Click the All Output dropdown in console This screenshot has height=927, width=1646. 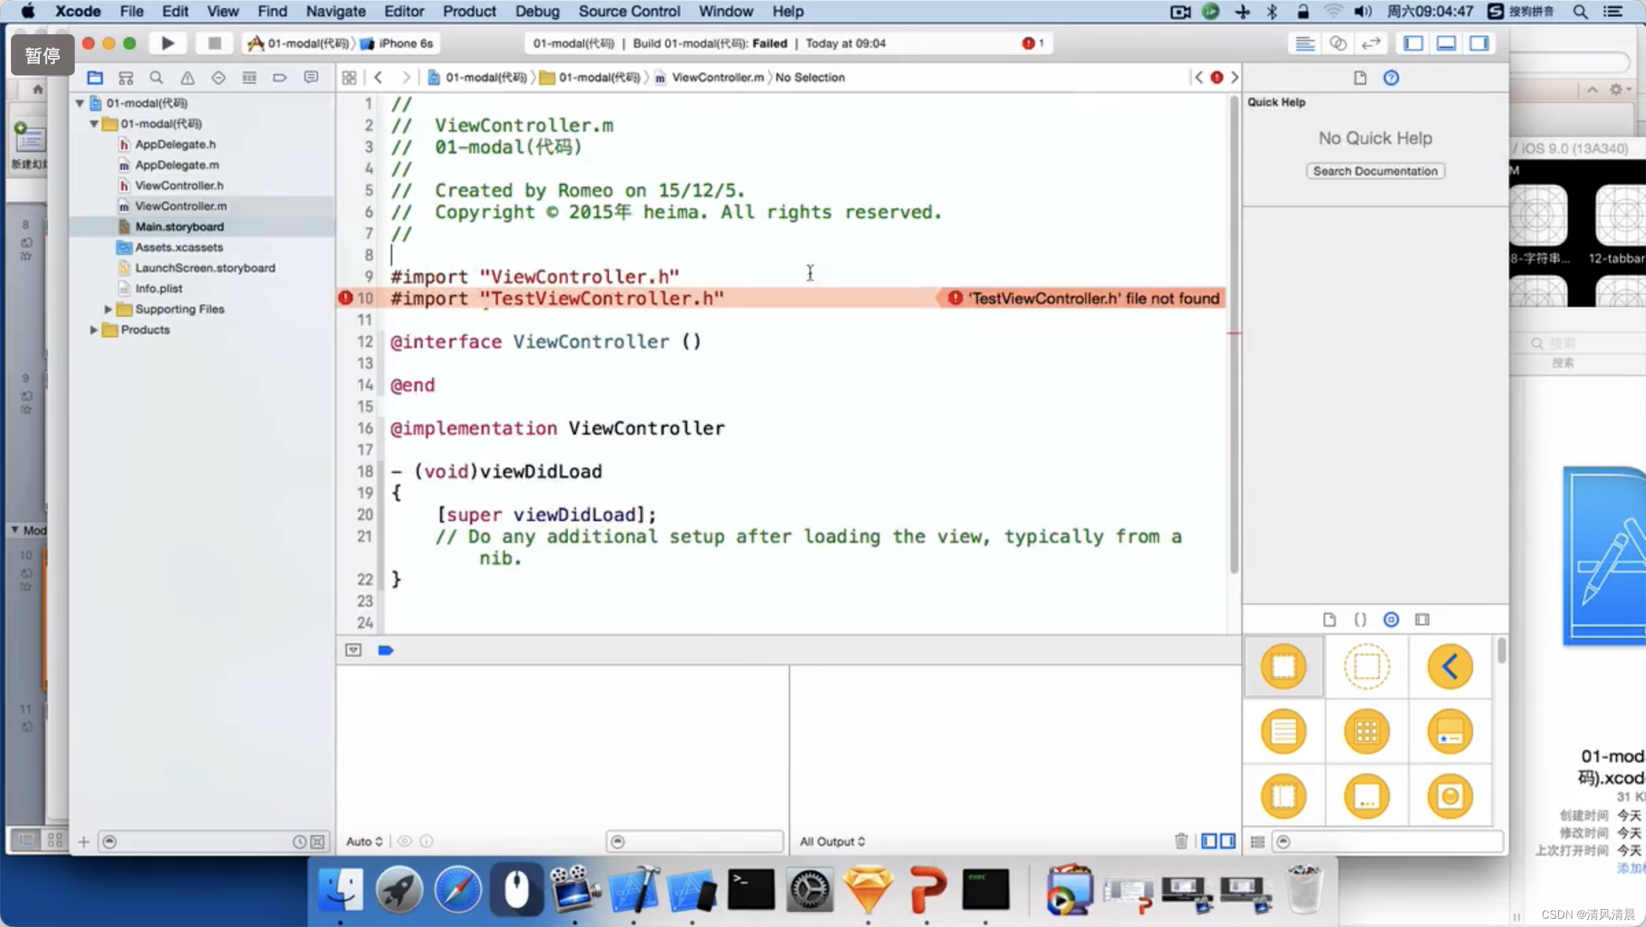(832, 840)
